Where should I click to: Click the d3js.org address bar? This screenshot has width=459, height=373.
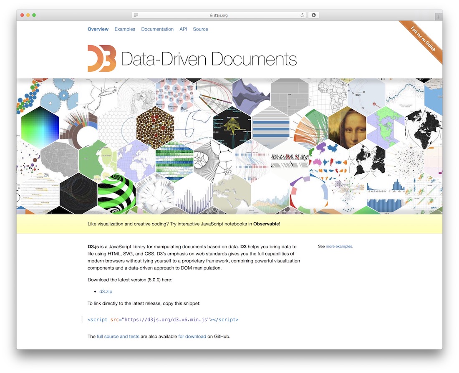pos(219,15)
